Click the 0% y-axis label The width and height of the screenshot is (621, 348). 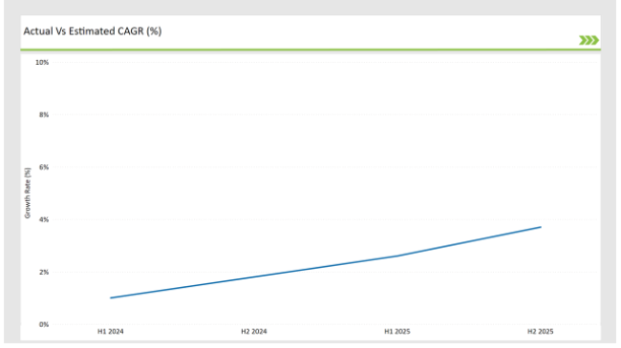[44, 324]
